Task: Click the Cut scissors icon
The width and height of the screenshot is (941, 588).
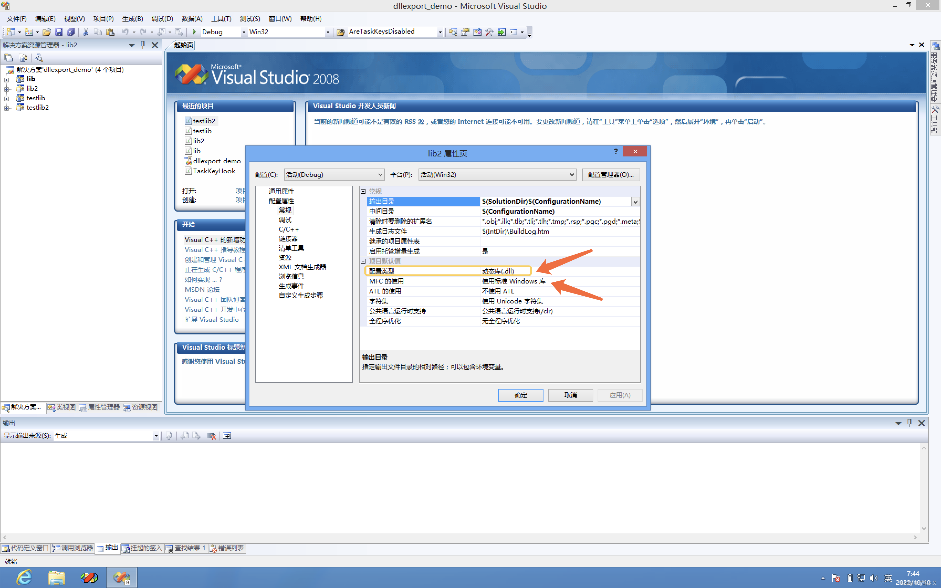Action: pyautogui.click(x=86, y=32)
